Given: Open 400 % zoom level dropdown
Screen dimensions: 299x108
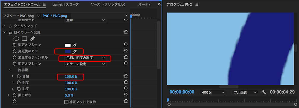Looking at the screenshot, I should 213,92.
